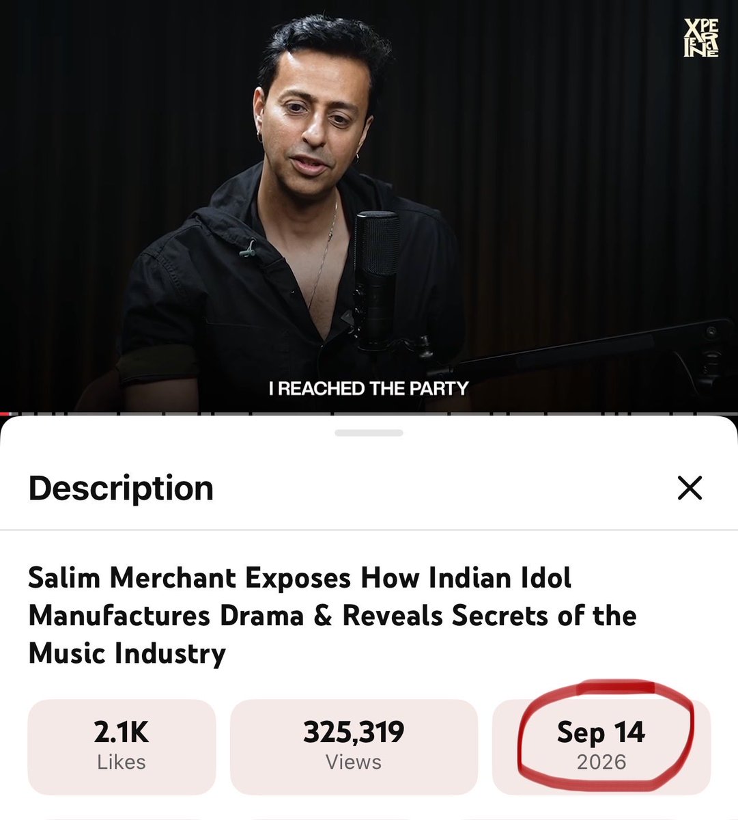Tap the circled Sep 14 date box
The image size is (738, 820).
[x=601, y=746]
